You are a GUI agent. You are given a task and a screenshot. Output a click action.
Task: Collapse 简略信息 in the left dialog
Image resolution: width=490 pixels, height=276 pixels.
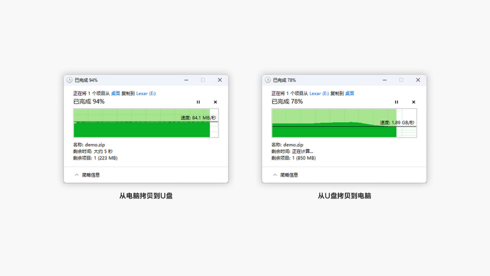point(91,175)
